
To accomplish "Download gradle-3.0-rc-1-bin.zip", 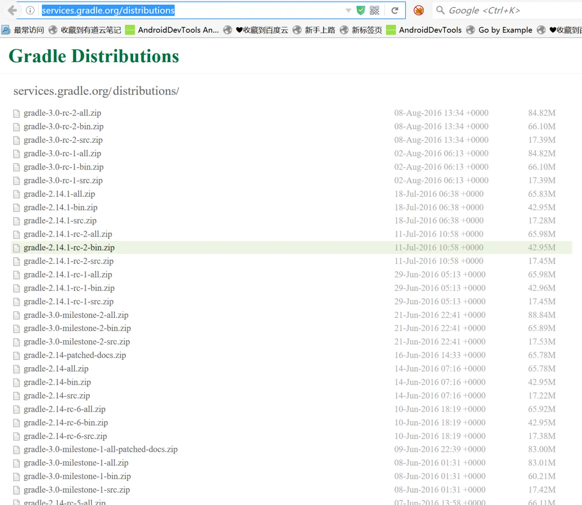I will click(64, 167).
